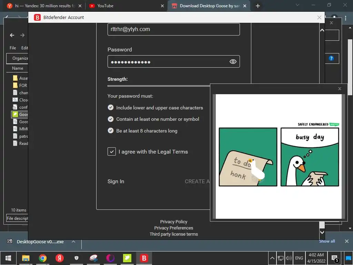Open purple crescent browser icon in taskbar
353x265 pixels.
[110, 258]
